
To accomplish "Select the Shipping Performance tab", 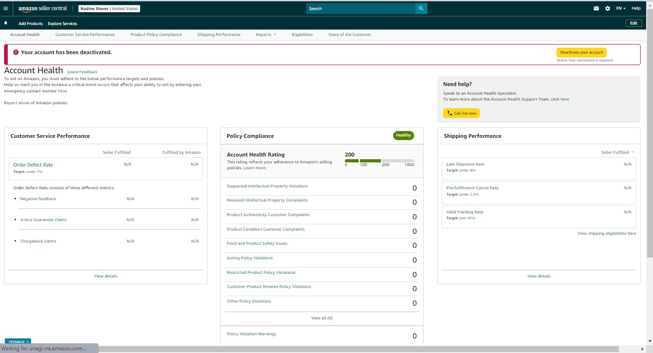I will 219,35.
